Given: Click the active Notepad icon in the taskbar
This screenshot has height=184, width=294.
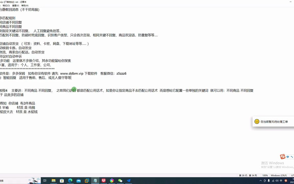Looking at the screenshot, I should point(95,181).
